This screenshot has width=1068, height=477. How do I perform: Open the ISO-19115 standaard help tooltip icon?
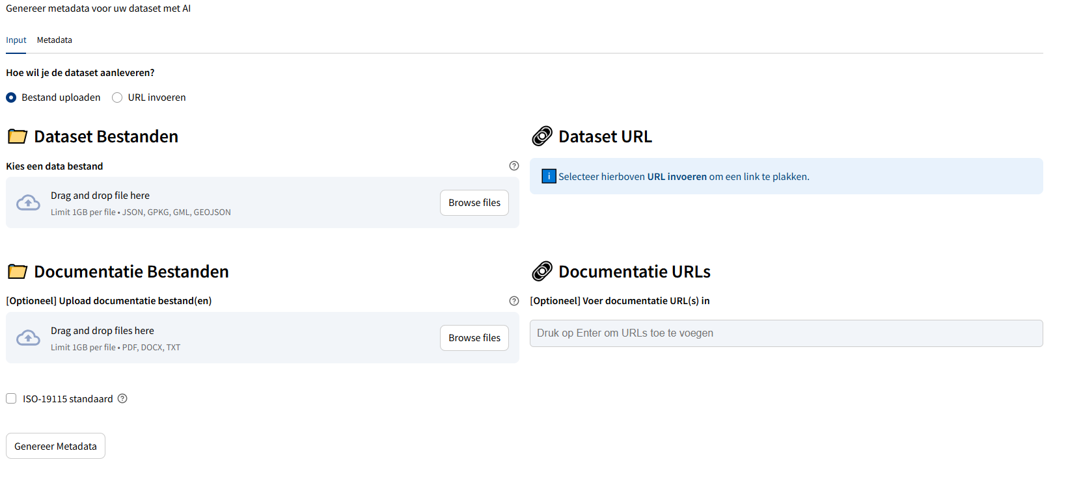122,398
